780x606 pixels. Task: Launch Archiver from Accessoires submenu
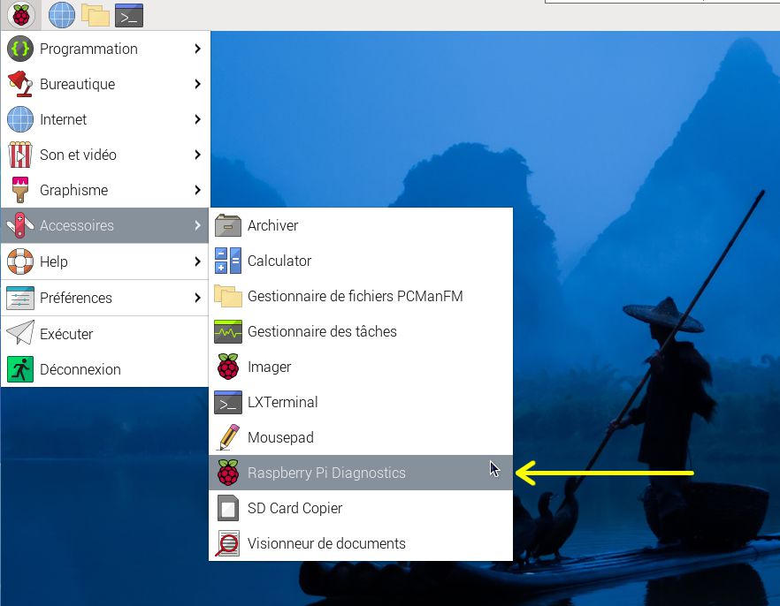pos(361,225)
